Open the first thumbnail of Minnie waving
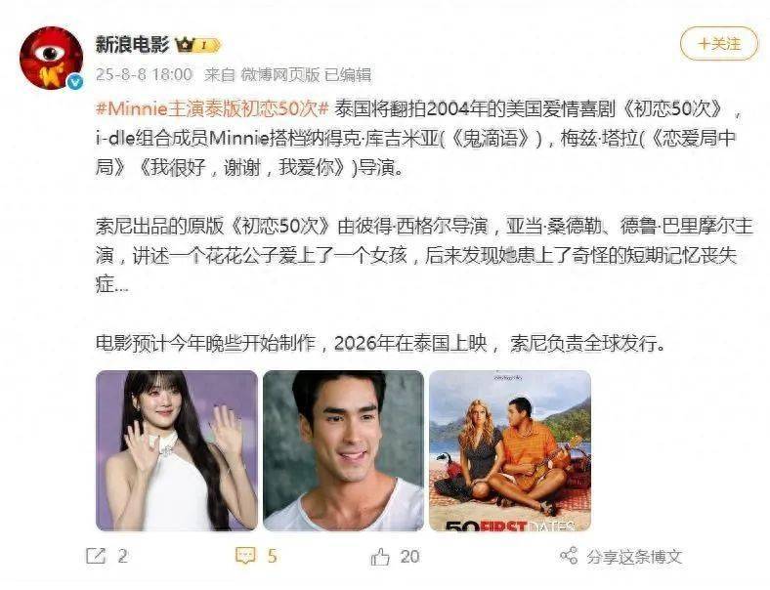Screen dimensions: 770x590 tap(177, 450)
